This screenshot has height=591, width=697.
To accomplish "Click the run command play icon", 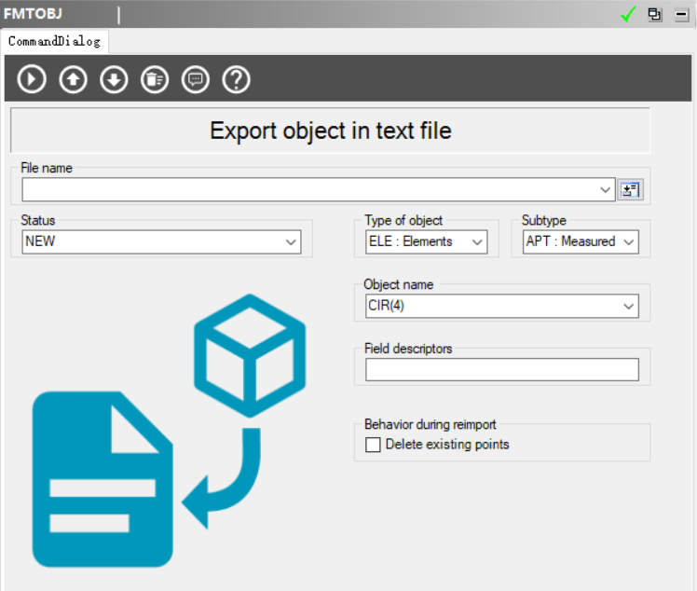I will (32, 79).
